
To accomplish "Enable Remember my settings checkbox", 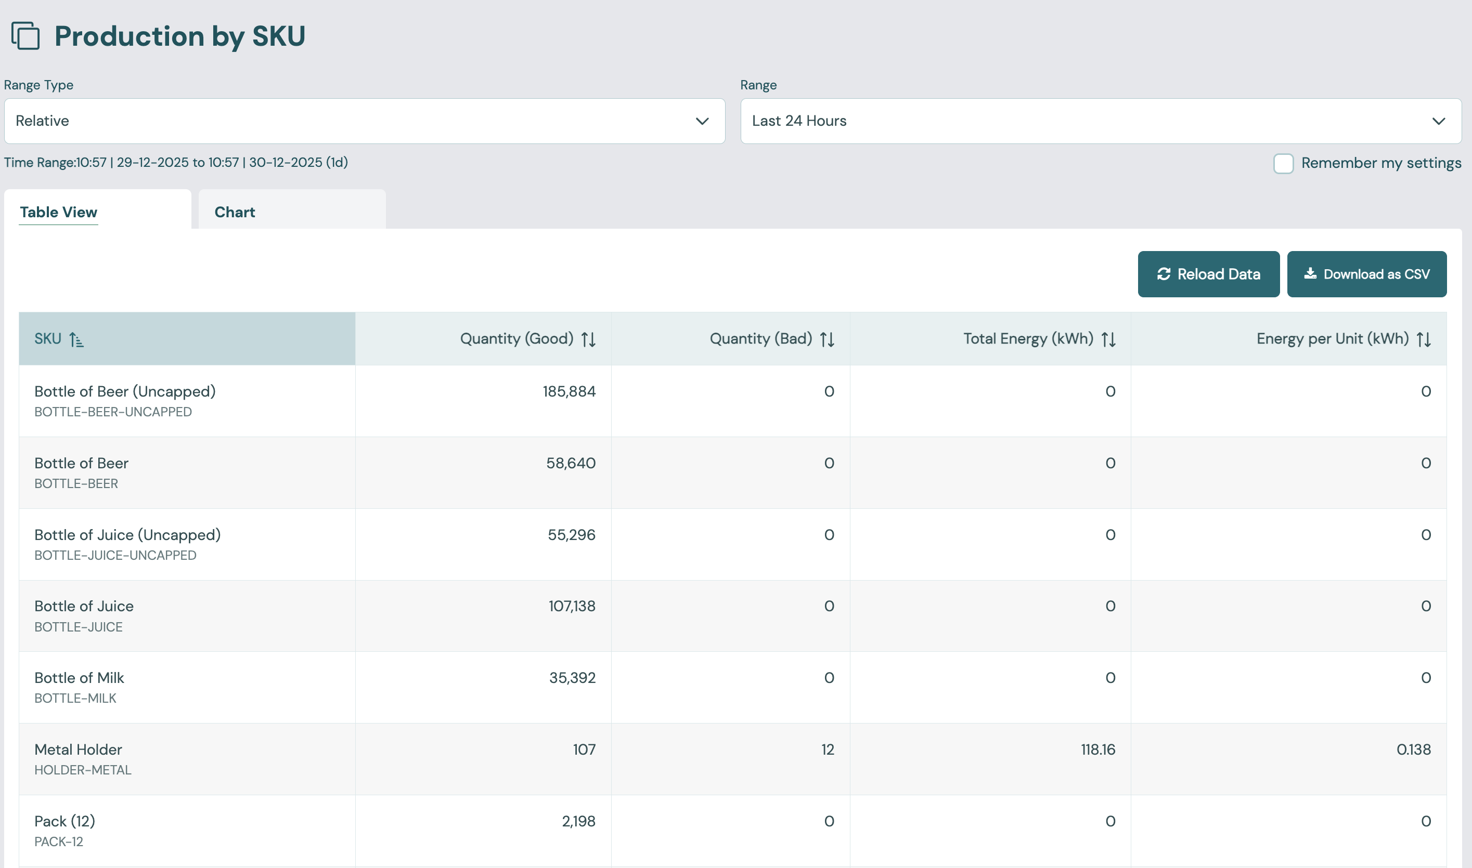I will click(x=1284, y=163).
